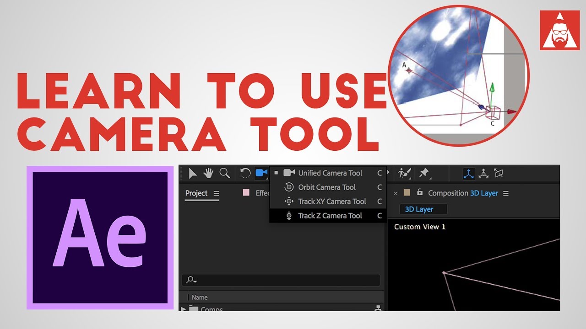Click the Track XY Camera icon
The width and height of the screenshot is (586, 329).
click(289, 202)
